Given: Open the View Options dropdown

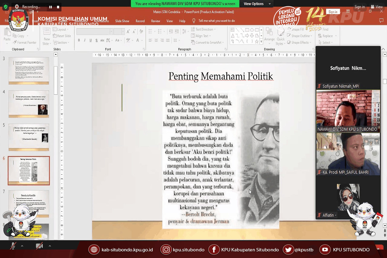Looking at the screenshot, I should [x=256, y=4].
